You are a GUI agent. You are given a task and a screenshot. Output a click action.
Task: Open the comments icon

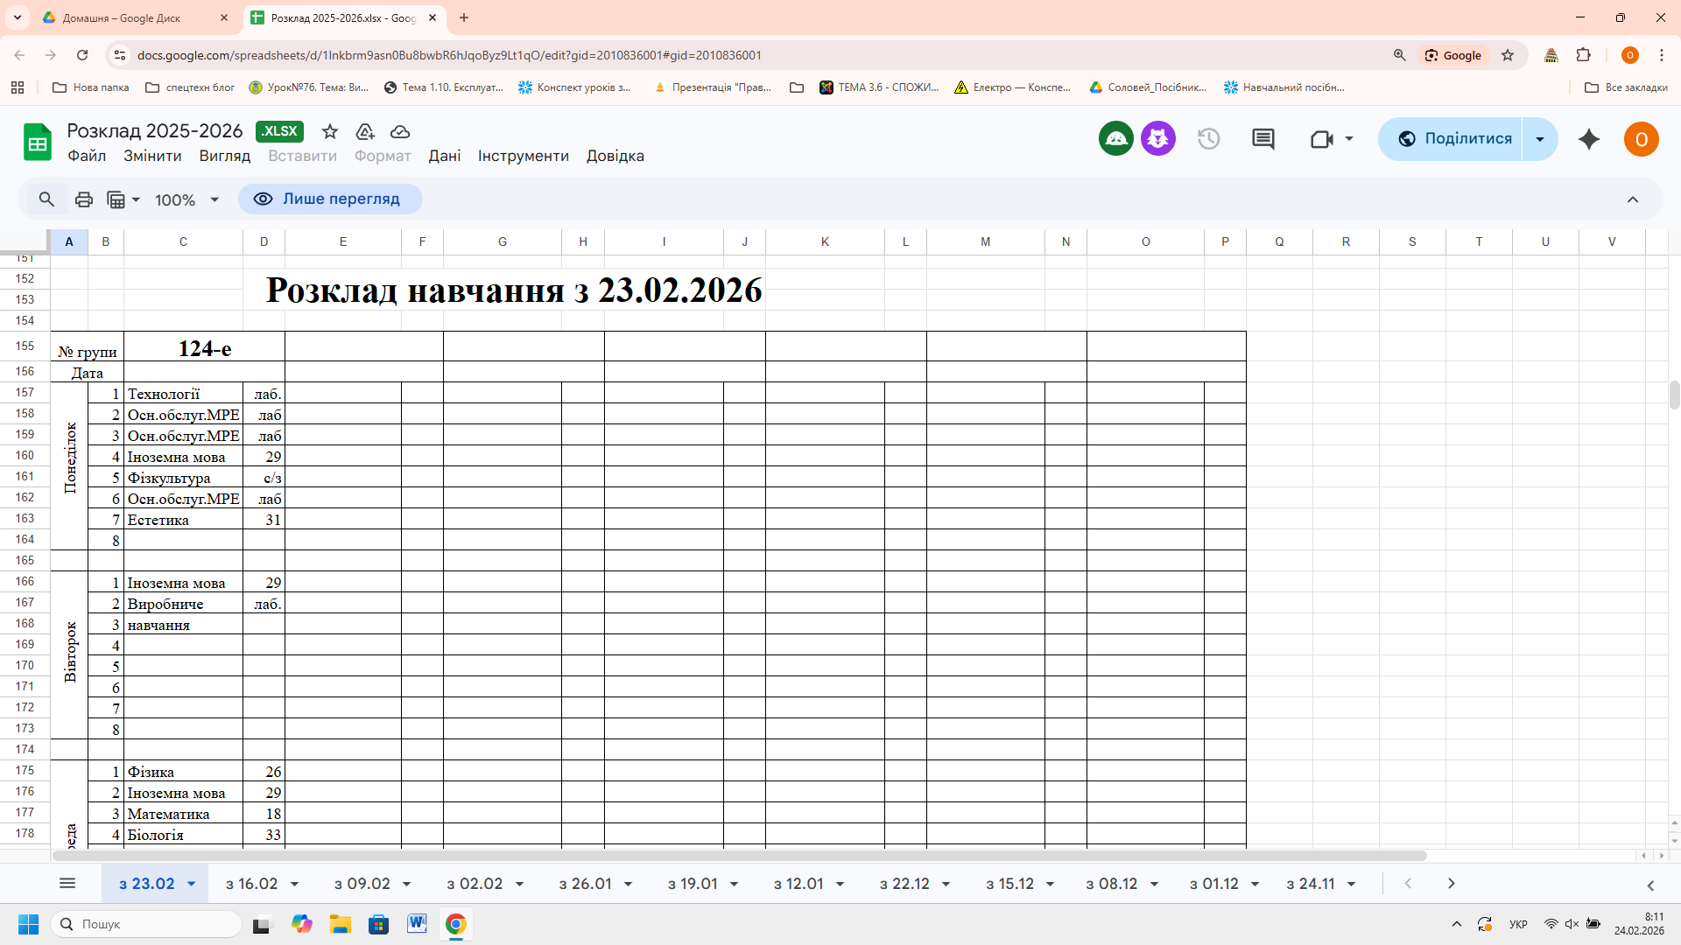point(1263,139)
